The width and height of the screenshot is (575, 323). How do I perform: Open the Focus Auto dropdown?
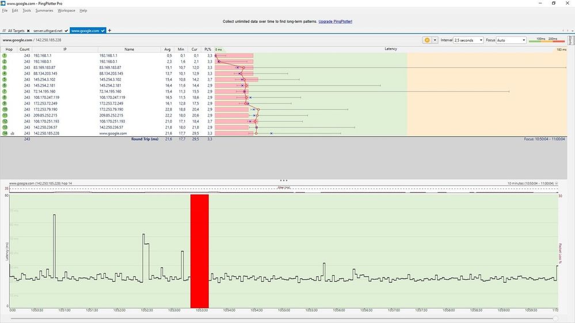pyautogui.click(x=511, y=40)
